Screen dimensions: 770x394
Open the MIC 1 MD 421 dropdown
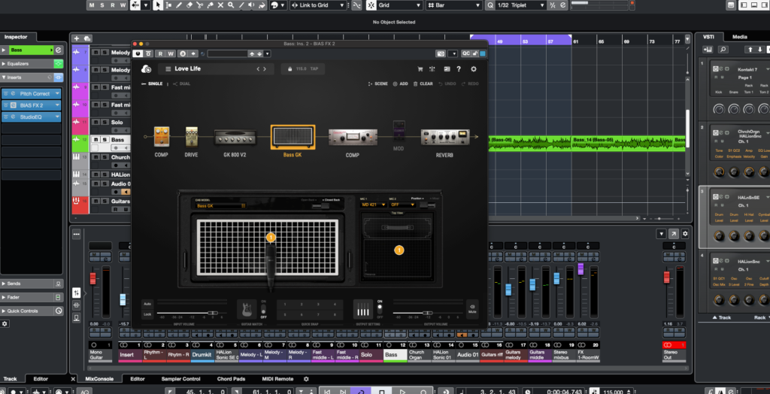[373, 205]
